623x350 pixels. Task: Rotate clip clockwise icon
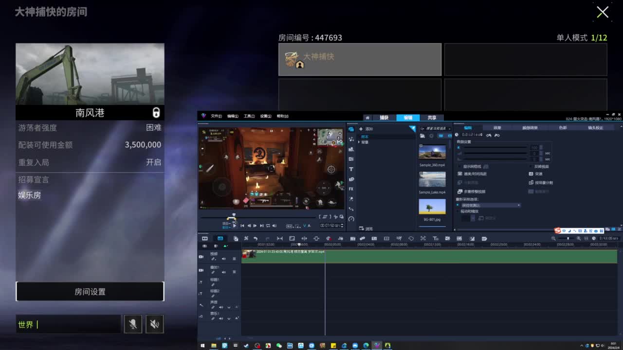tap(497, 135)
